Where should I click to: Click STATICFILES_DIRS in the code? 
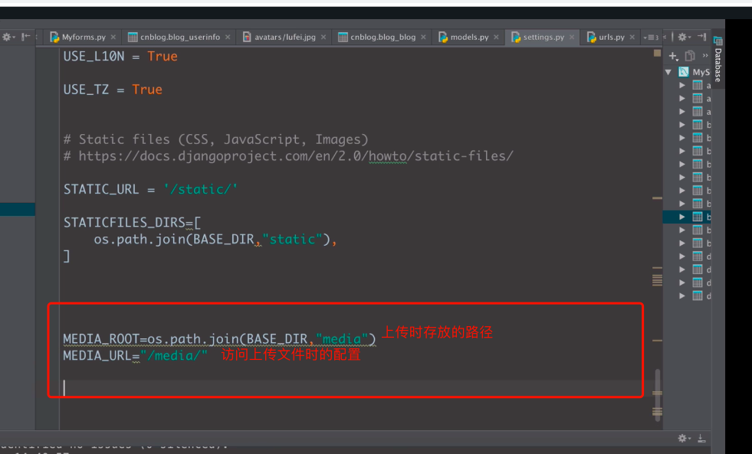(124, 223)
